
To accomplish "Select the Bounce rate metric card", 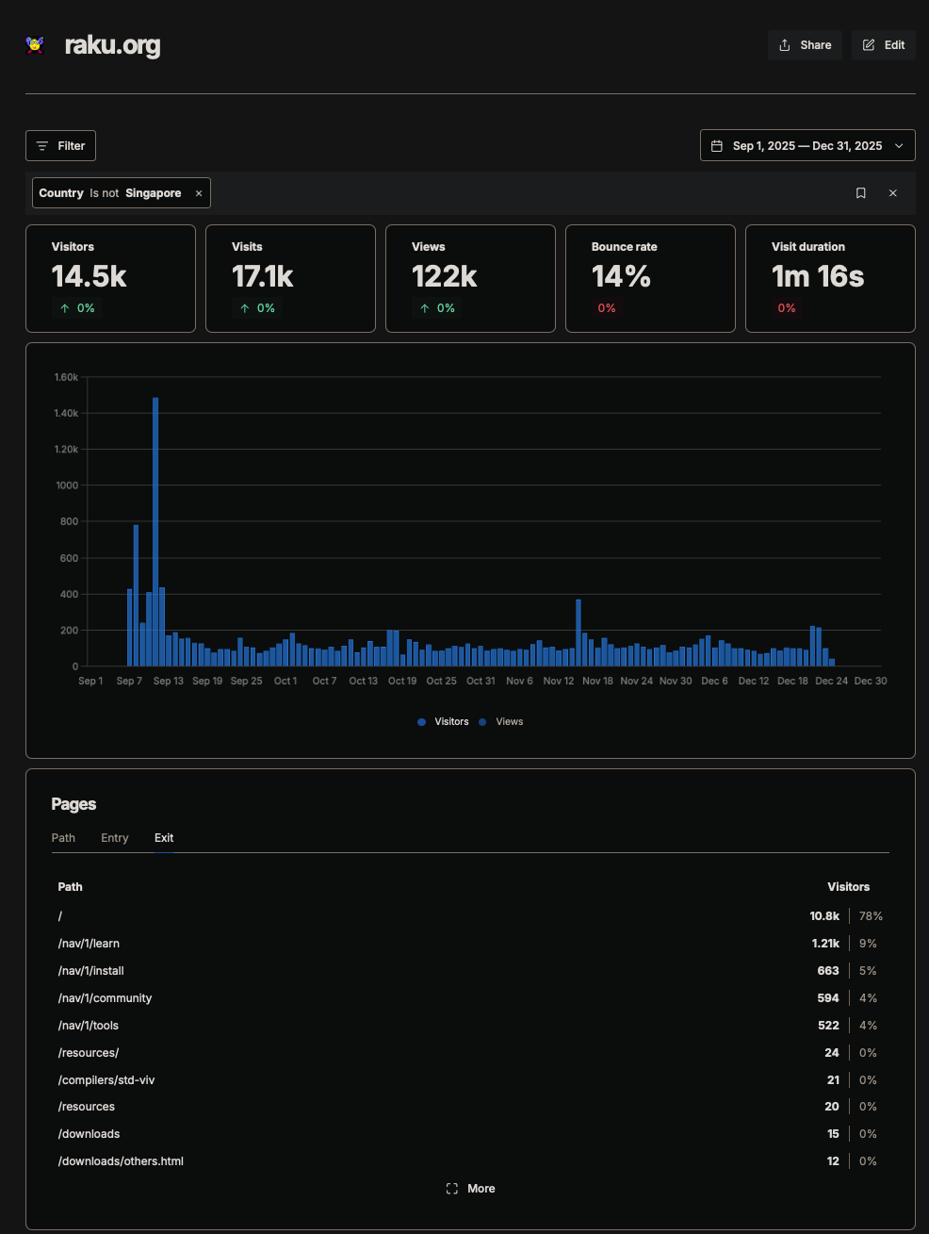I will pos(650,278).
